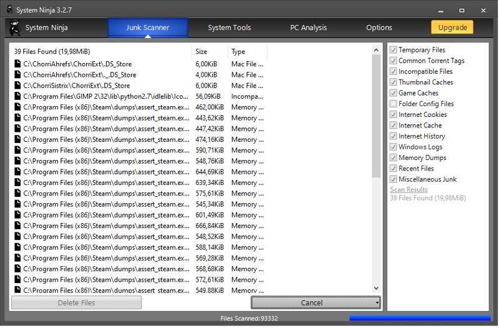This screenshot has width=499, height=328.
Task: Click the file icon of the 462,00KiB Steam dump
Action: tap(17, 107)
